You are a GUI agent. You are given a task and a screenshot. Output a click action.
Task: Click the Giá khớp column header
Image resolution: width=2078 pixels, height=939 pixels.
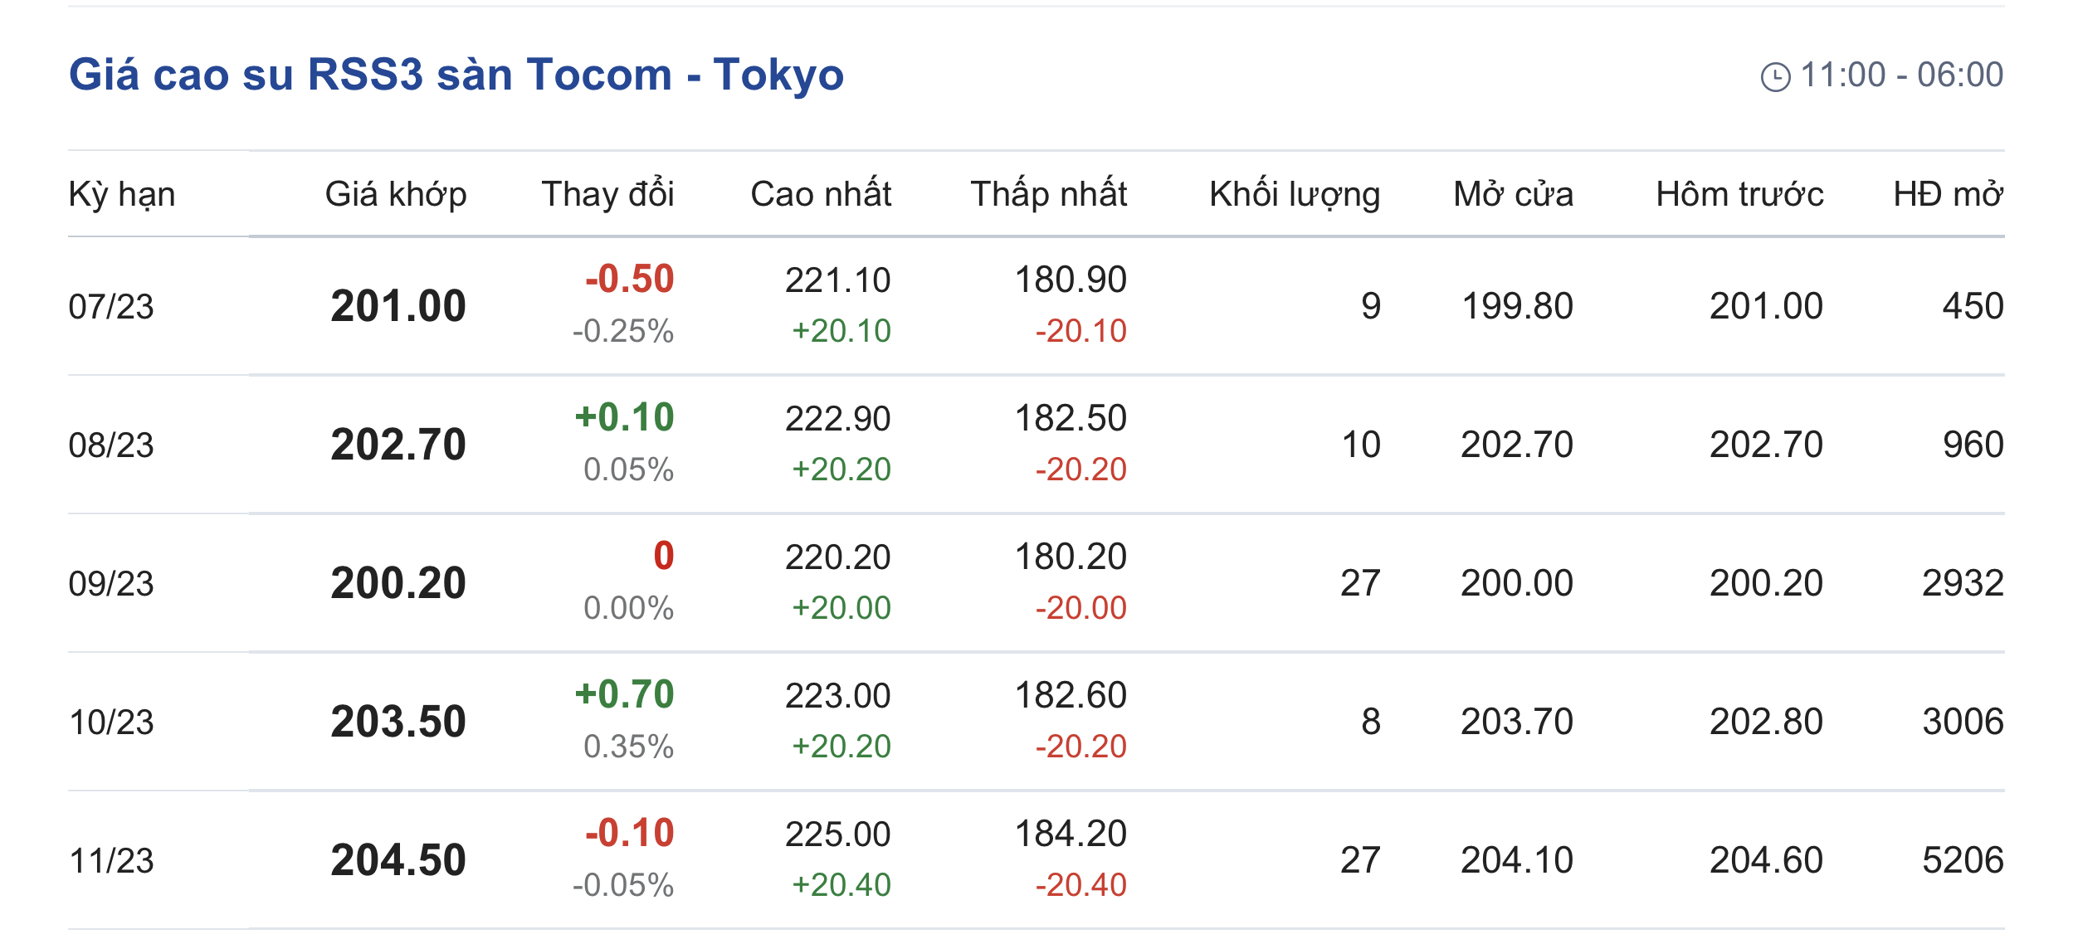(x=396, y=194)
